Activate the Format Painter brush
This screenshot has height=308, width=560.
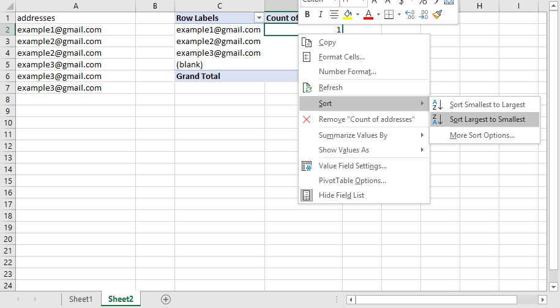click(x=437, y=15)
